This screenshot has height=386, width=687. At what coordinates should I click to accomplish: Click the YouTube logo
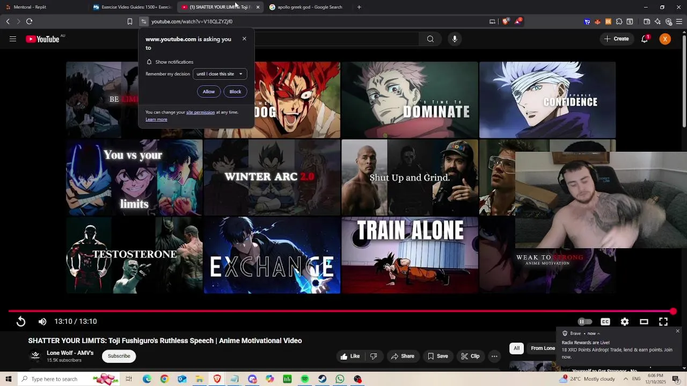point(42,39)
